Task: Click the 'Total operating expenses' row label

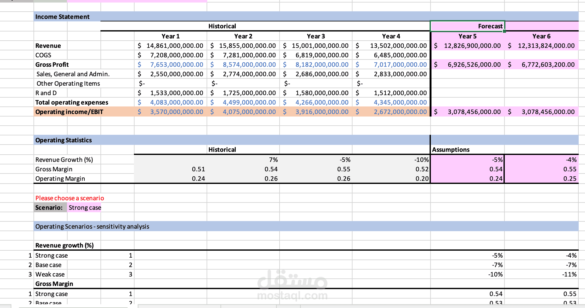Action: [72, 102]
